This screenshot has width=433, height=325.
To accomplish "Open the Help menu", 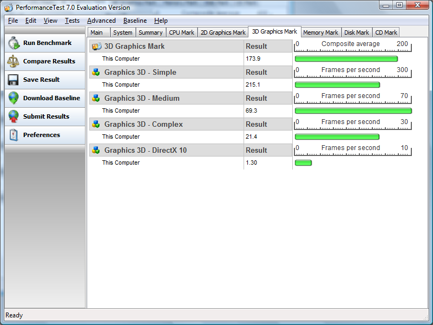I will (x=161, y=21).
